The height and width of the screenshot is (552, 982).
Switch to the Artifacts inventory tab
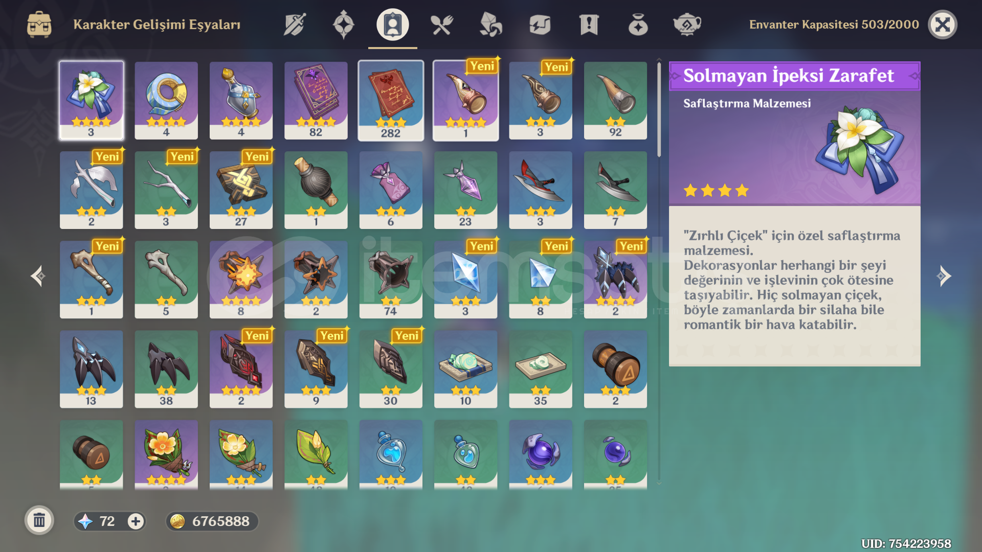(343, 24)
